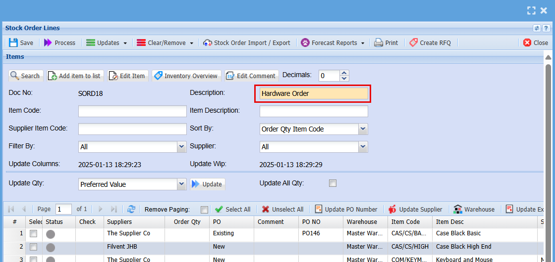Image resolution: width=555 pixels, height=262 pixels.
Task: Click the Select All button
Action: pyautogui.click(x=232, y=209)
